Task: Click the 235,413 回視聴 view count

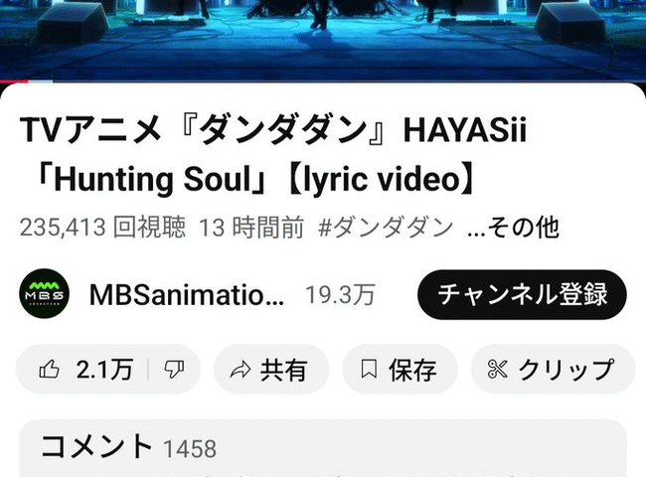Action: (x=102, y=227)
